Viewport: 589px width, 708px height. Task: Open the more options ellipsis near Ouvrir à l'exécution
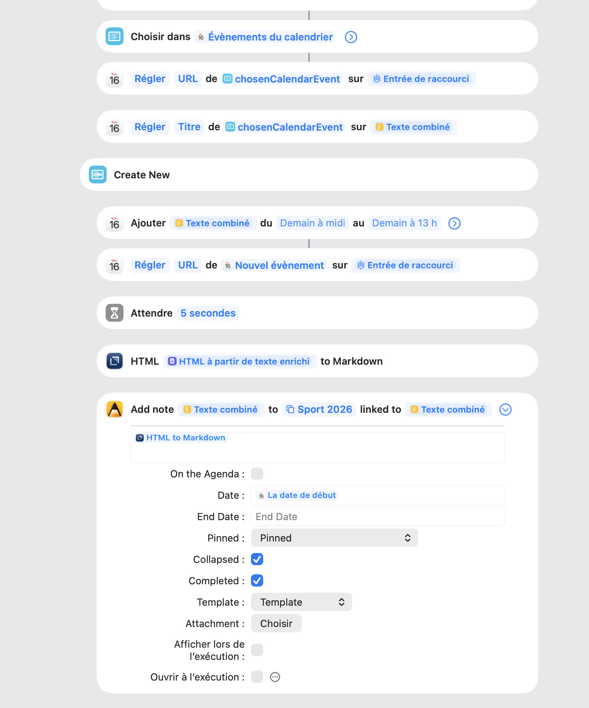[x=275, y=677]
